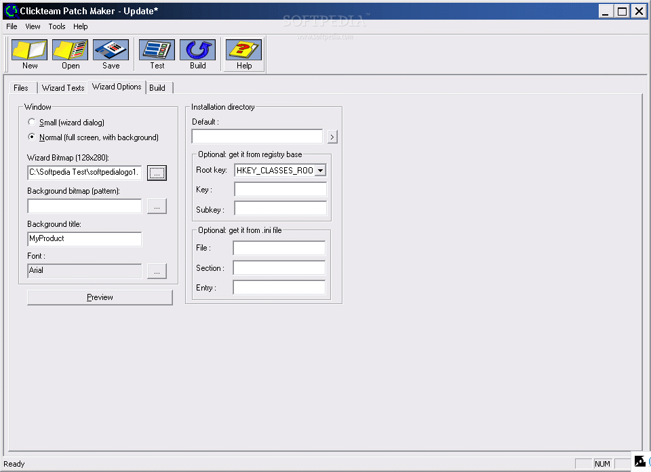Select Normal (full screen, with background) option
The image size is (651, 472).
click(32, 137)
